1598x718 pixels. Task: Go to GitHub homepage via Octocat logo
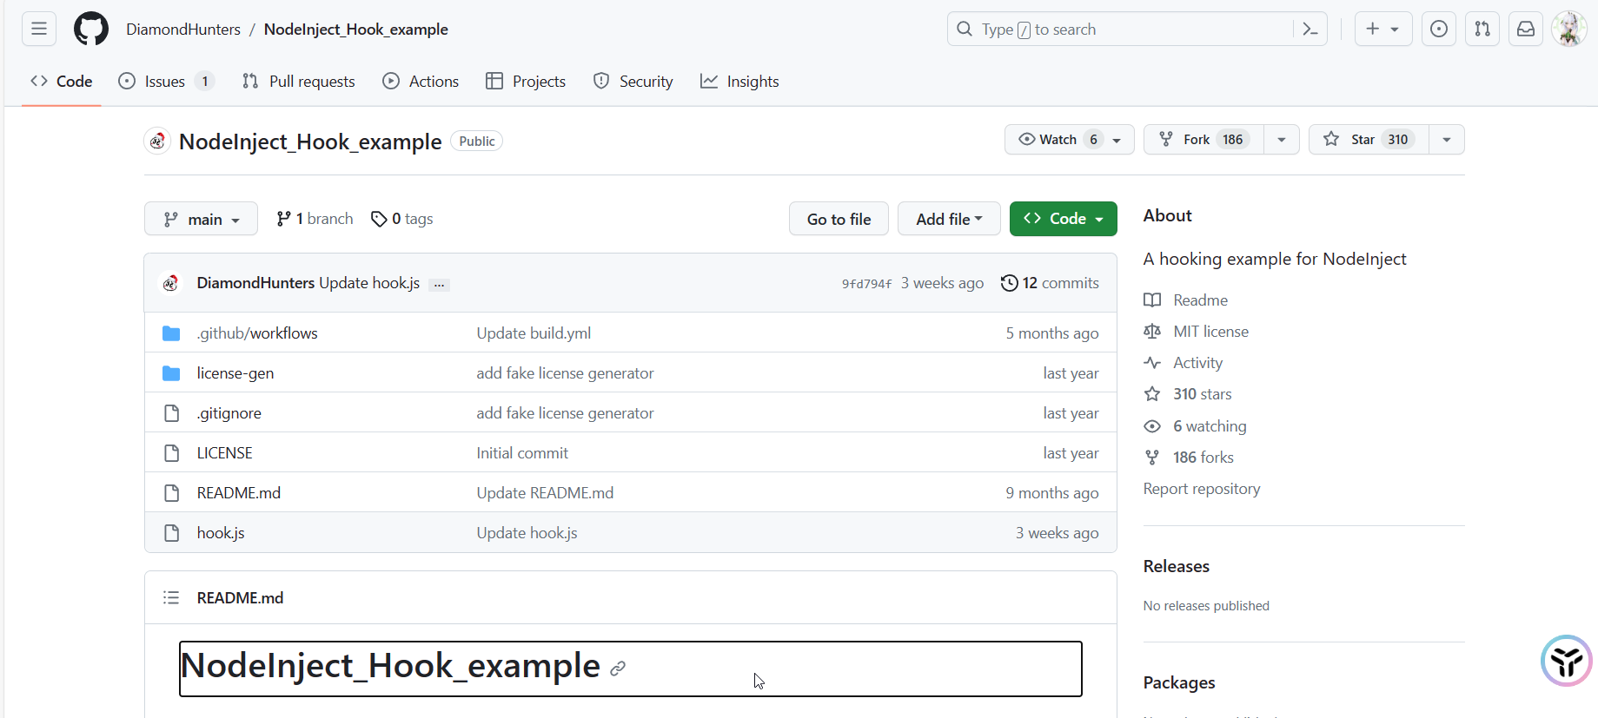tap(91, 29)
